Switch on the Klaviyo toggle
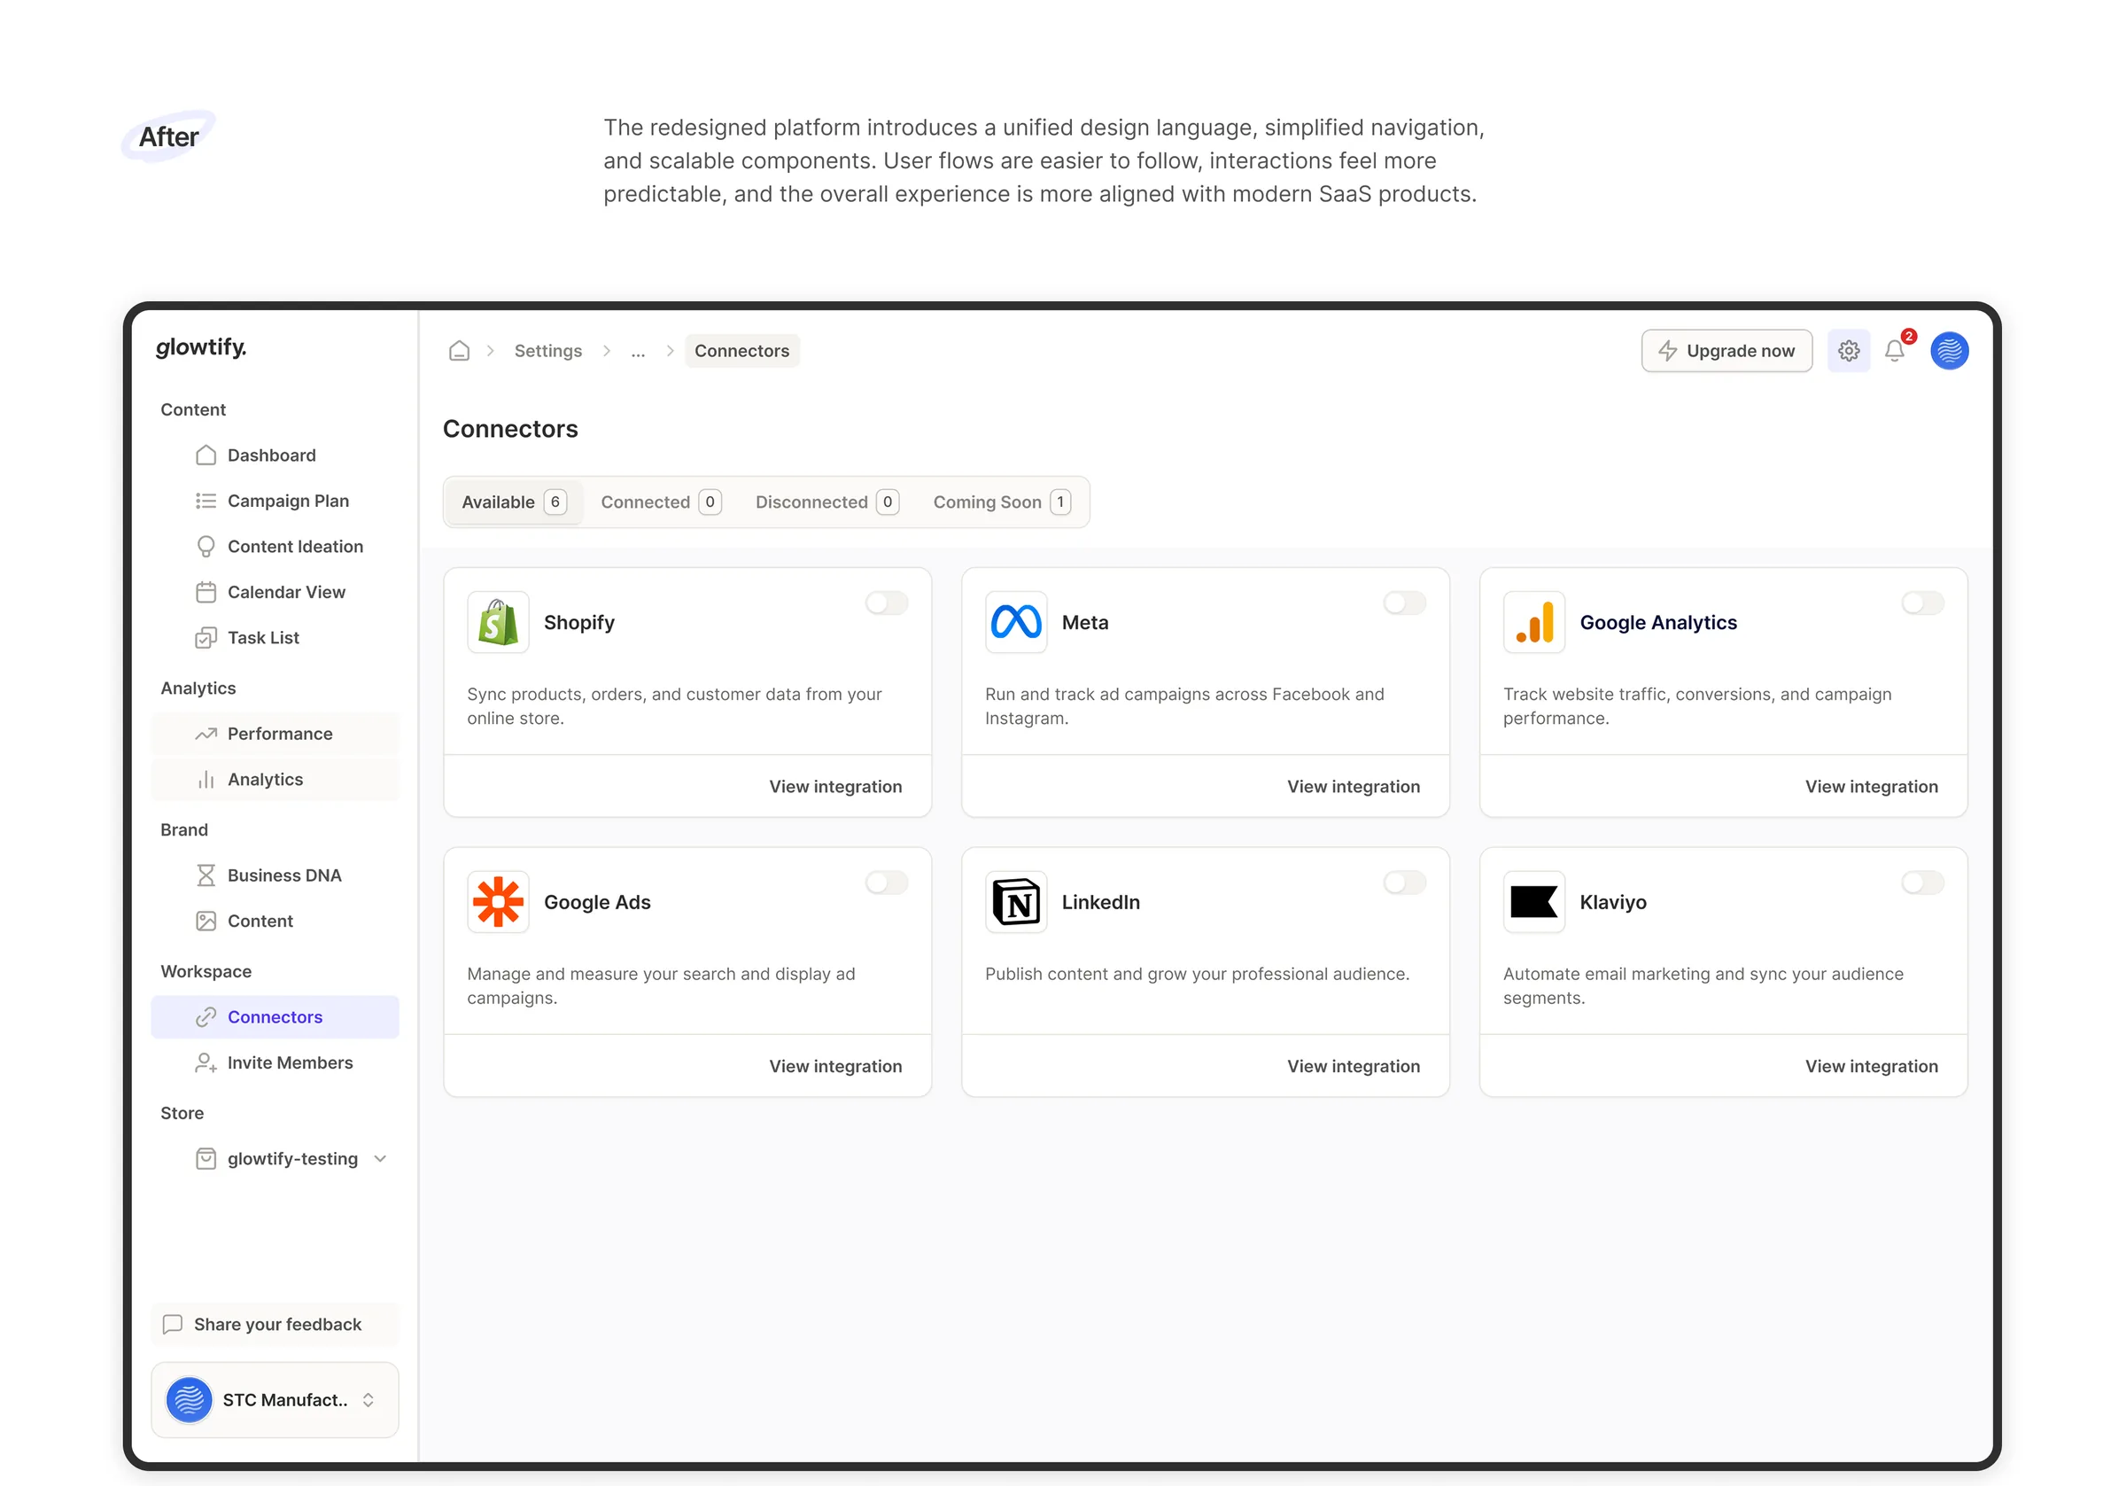This screenshot has height=1486, width=2126. click(x=1923, y=883)
